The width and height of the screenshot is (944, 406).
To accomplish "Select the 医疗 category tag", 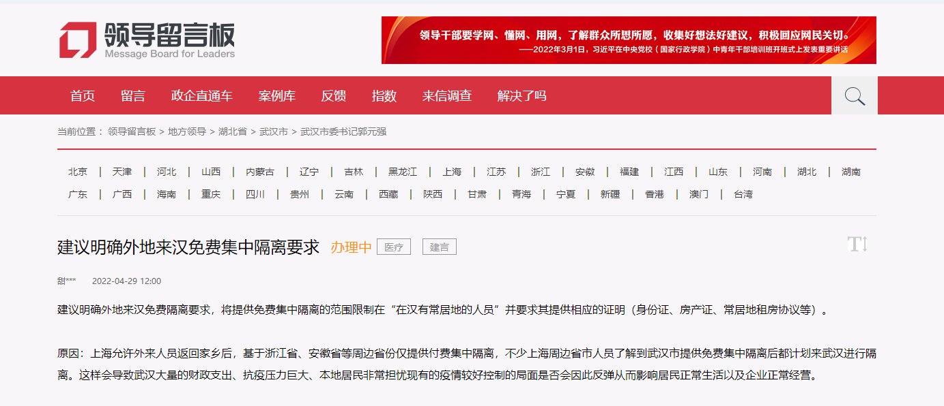I will (394, 247).
